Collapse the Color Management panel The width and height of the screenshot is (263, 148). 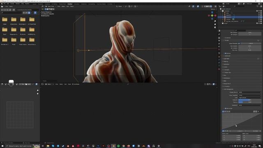coord(228,89)
